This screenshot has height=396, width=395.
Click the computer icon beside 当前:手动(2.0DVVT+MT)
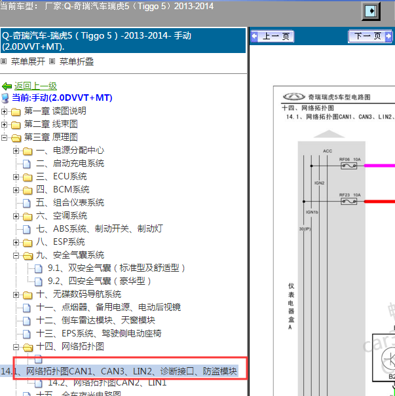coord(5,98)
